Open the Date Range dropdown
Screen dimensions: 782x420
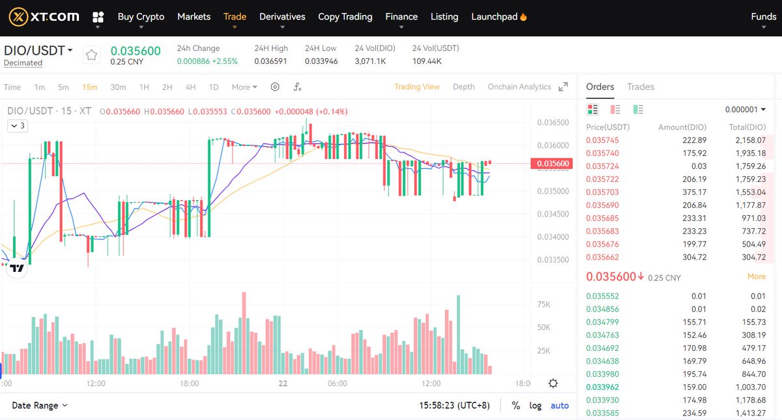pos(40,406)
